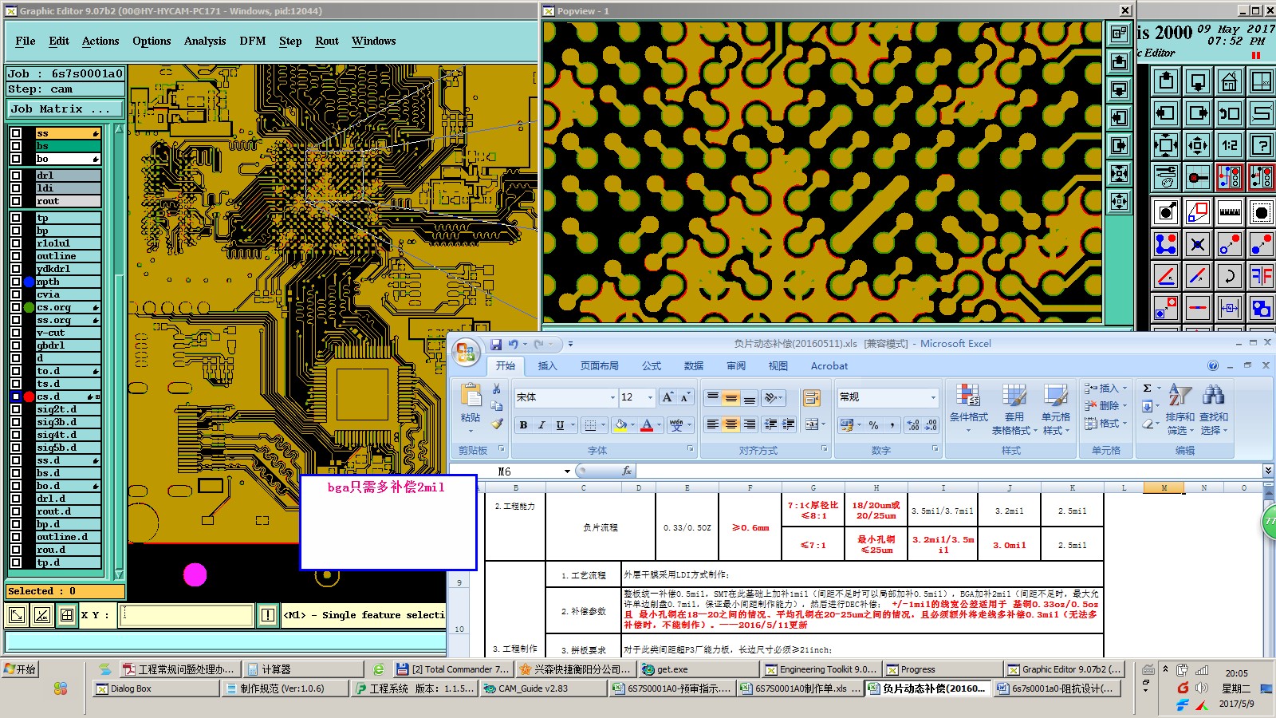Screen dimensions: 1276x718
Task: Click the mirror F flip icon
Action: click(x=1261, y=276)
